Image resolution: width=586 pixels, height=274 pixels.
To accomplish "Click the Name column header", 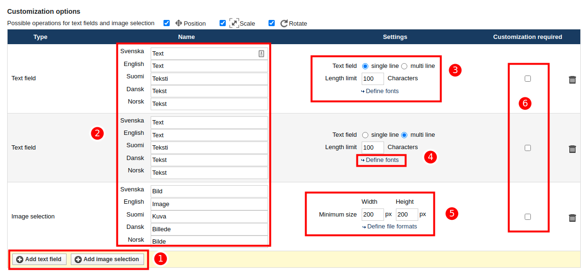I will point(186,37).
